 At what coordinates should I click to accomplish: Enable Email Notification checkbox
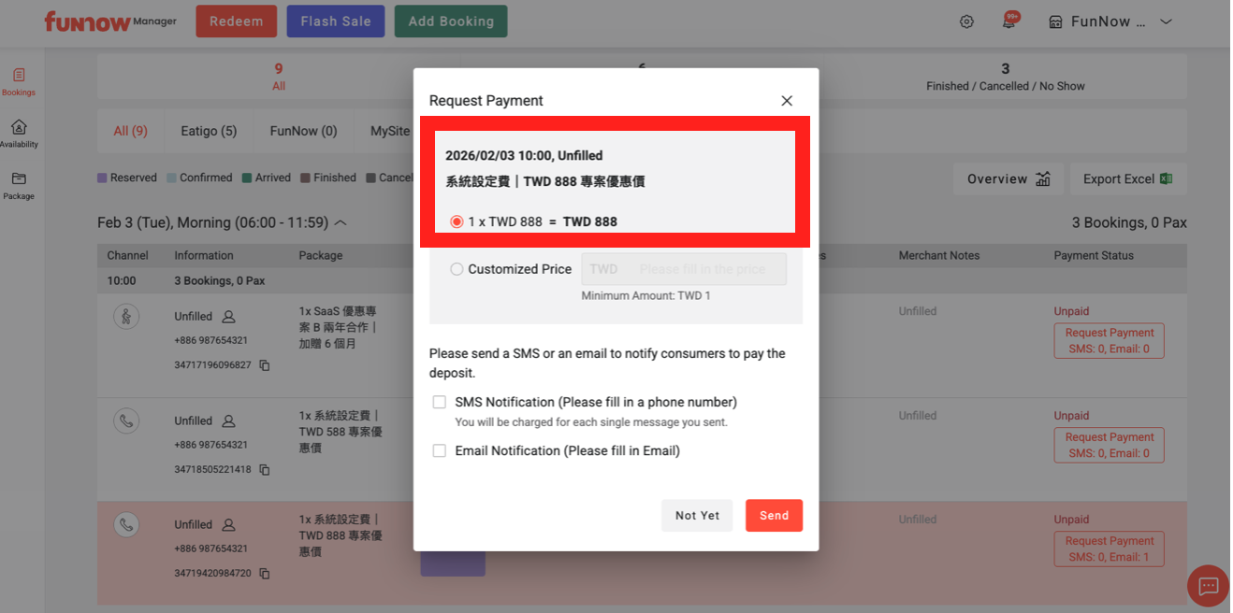(x=439, y=451)
